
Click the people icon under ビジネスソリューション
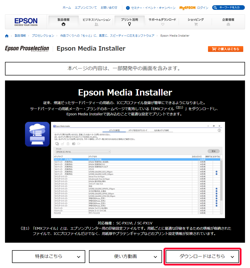pos(96,24)
